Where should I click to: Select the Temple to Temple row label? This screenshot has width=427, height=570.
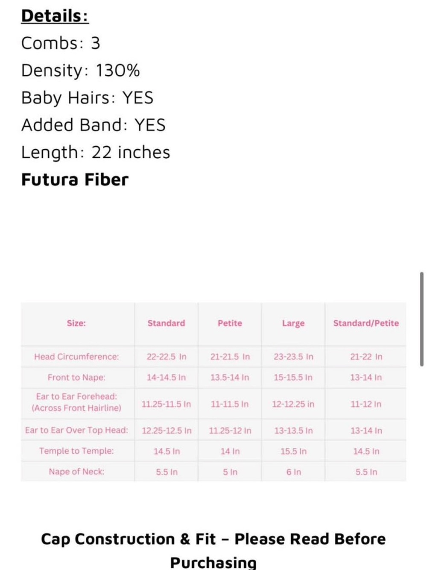(76, 451)
